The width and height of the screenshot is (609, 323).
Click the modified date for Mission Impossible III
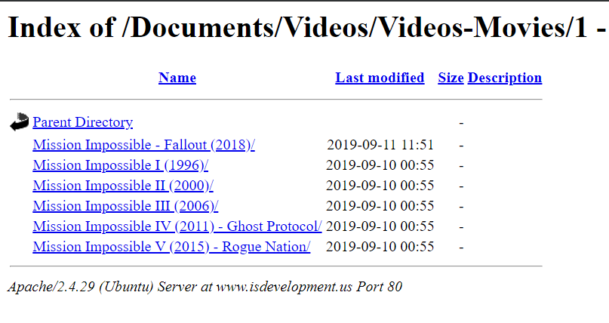point(380,206)
